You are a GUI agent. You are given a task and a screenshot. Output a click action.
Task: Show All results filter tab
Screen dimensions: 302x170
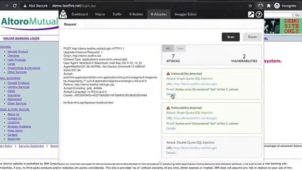coord(168,48)
